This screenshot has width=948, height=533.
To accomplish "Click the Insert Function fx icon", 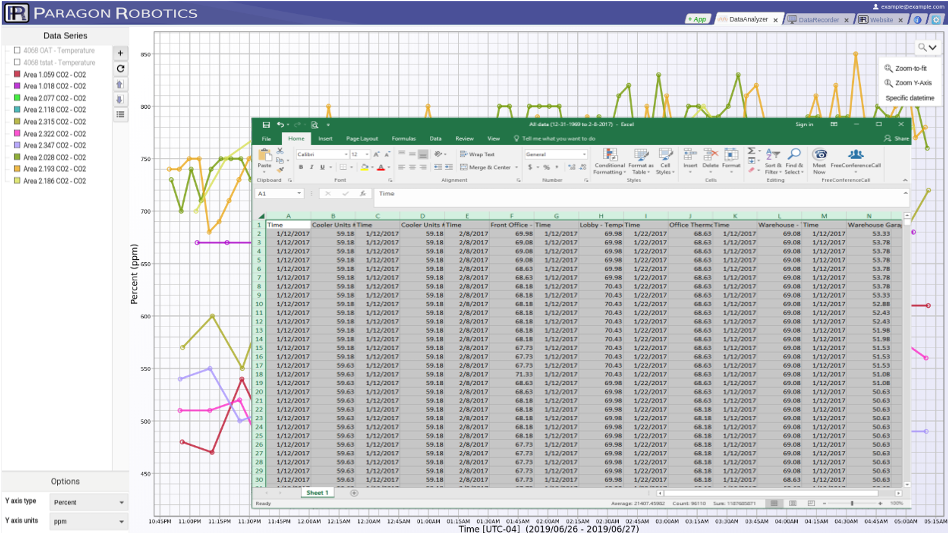I will point(363,194).
